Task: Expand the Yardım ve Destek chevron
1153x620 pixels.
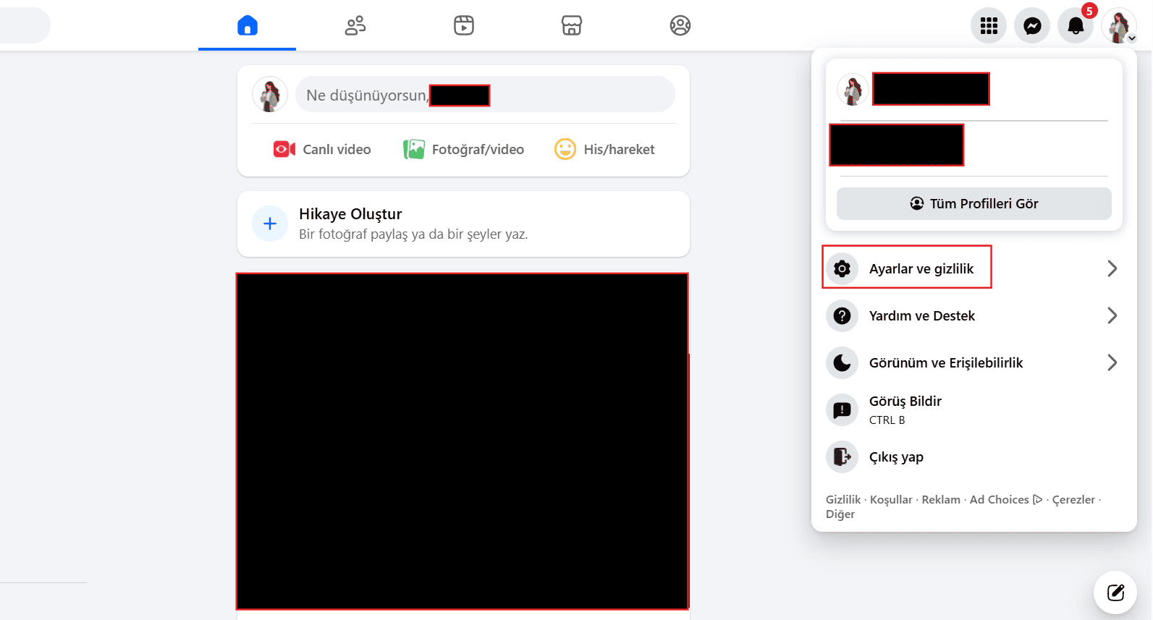Action: pos(1112,315)
